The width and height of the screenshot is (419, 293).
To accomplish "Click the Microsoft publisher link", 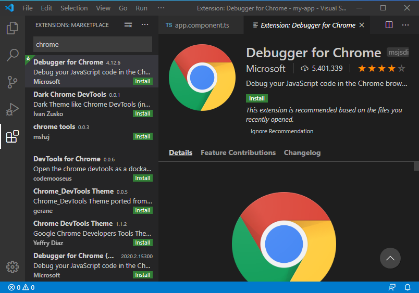I will click(x=266, y=69).
